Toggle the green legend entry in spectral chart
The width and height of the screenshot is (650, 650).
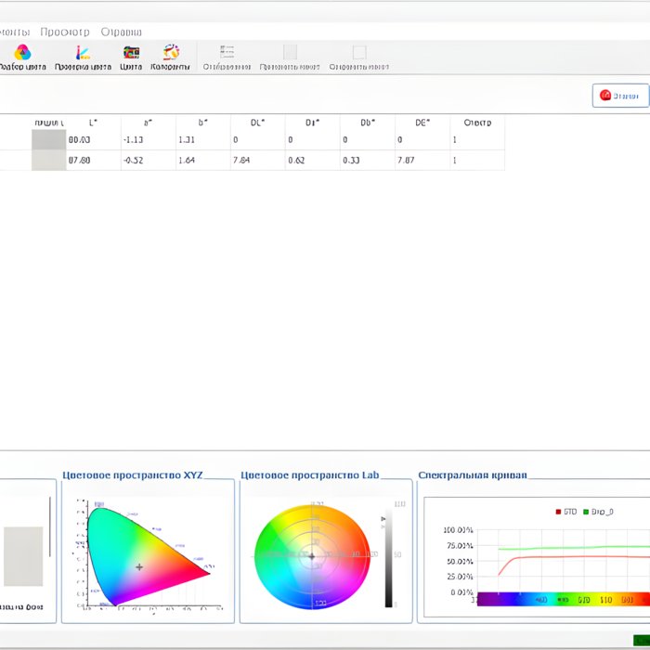pos(598,512)
